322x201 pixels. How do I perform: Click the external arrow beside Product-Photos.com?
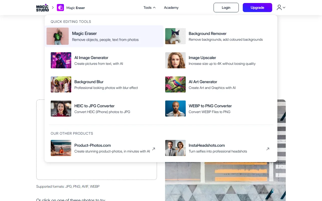[153, 149]
